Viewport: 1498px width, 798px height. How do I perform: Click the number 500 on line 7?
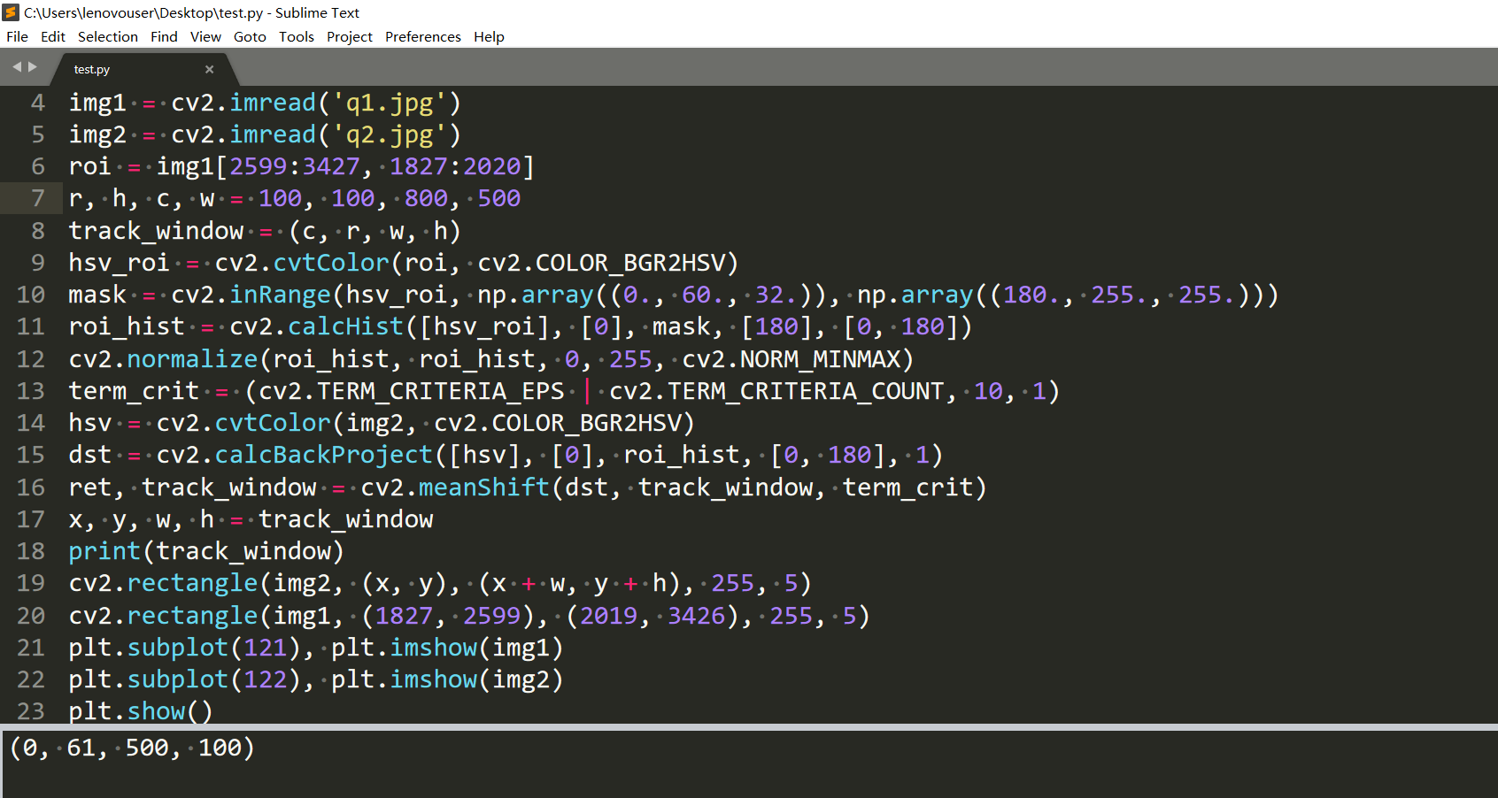499,198
